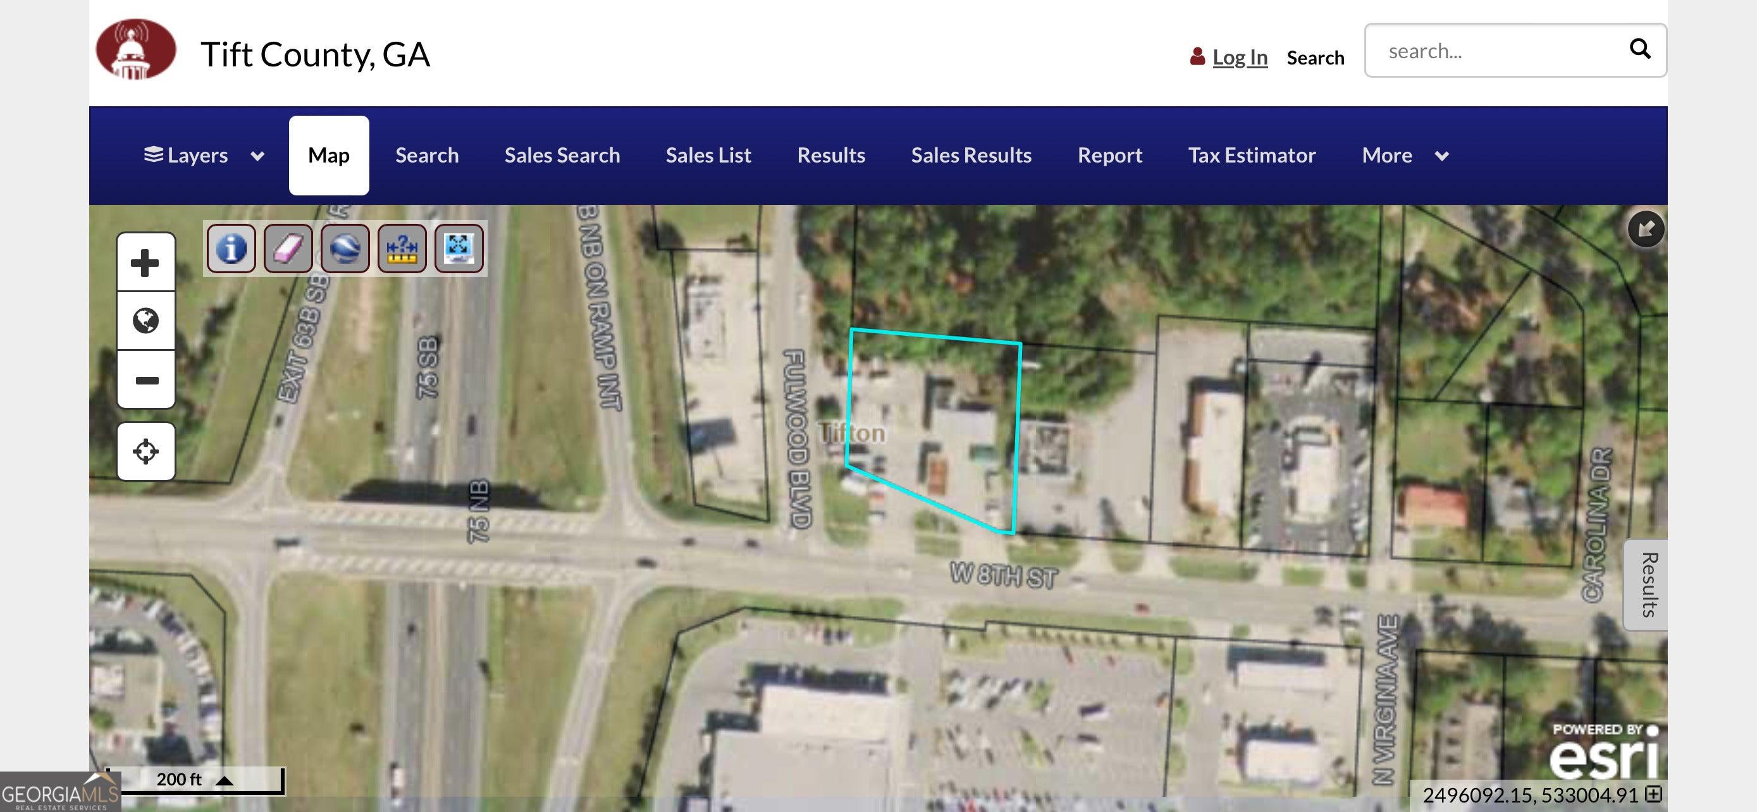Switch to the Sales Search tab
This screenshot has width=1757, height=812.
562,156
